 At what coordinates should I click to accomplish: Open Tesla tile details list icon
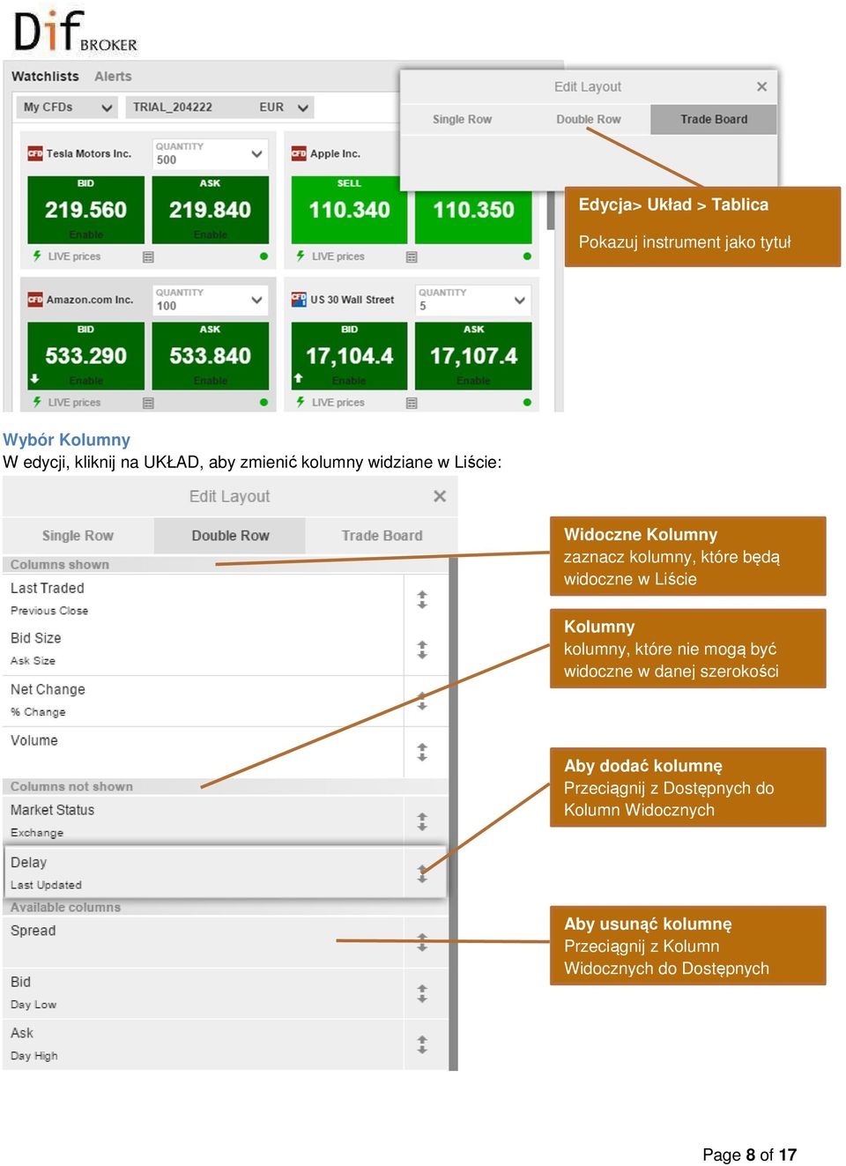(148, 257)
